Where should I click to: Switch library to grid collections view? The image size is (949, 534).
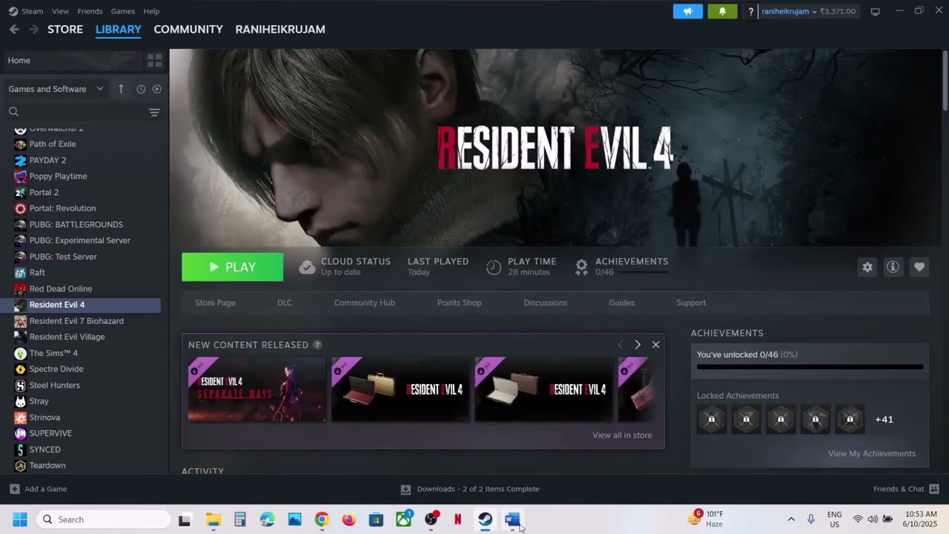coord(154,60)
